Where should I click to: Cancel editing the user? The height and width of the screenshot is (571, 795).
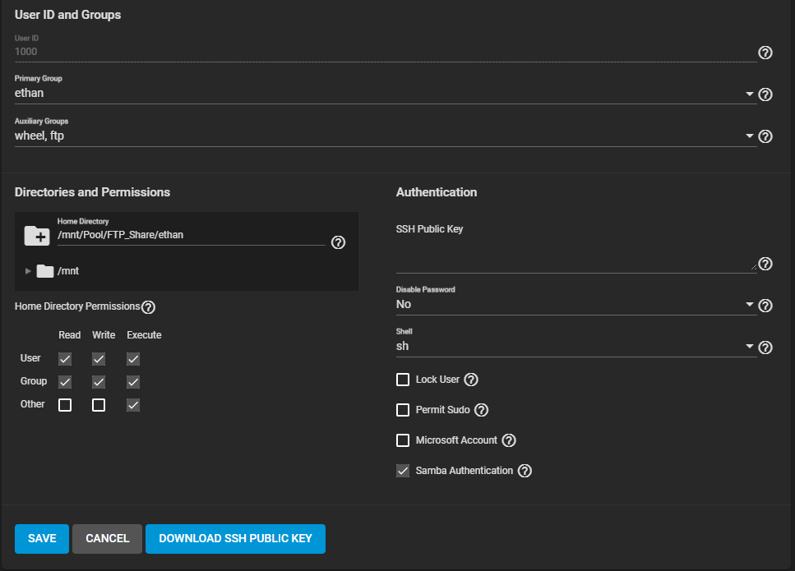tap(107, 539)
